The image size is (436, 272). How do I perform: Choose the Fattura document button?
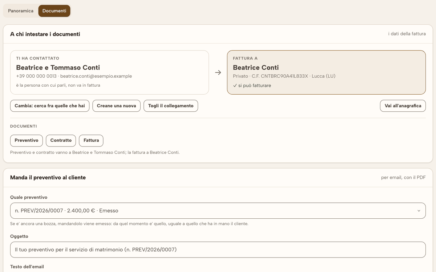(x=91, y=140)
